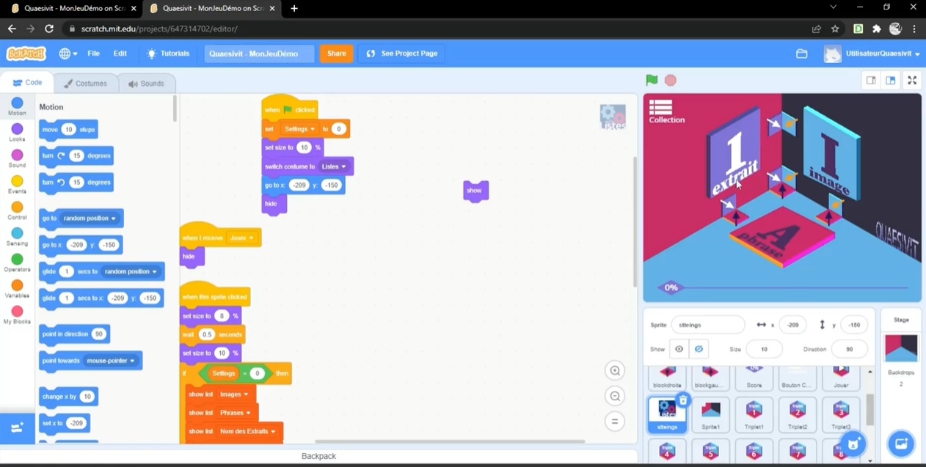Viewport: 926px width, 467px height.
Task: Zoom in on the code workspace
Action: (615, 371)
